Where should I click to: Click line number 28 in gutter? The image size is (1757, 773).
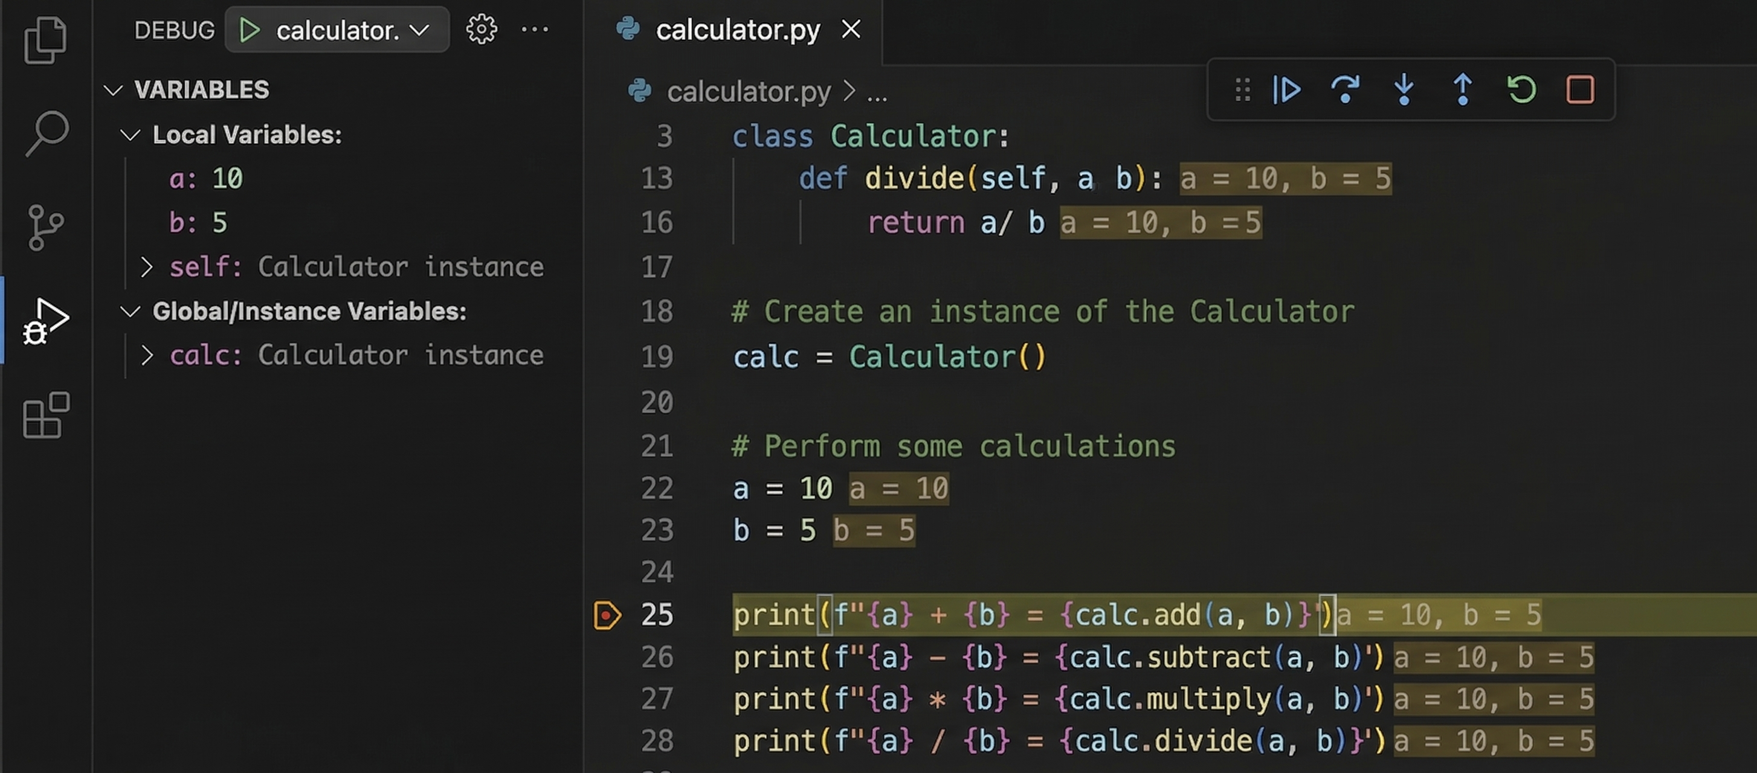(x=656, y=741)
